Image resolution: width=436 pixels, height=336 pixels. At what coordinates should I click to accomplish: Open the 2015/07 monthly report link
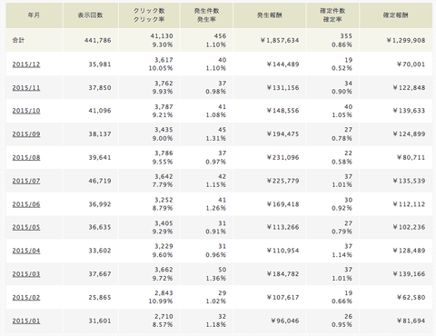pyautogui.click(x=26, y=181)
